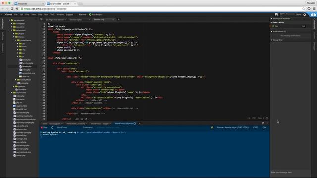Open the Cloud9 preferences gear icon

305,15
